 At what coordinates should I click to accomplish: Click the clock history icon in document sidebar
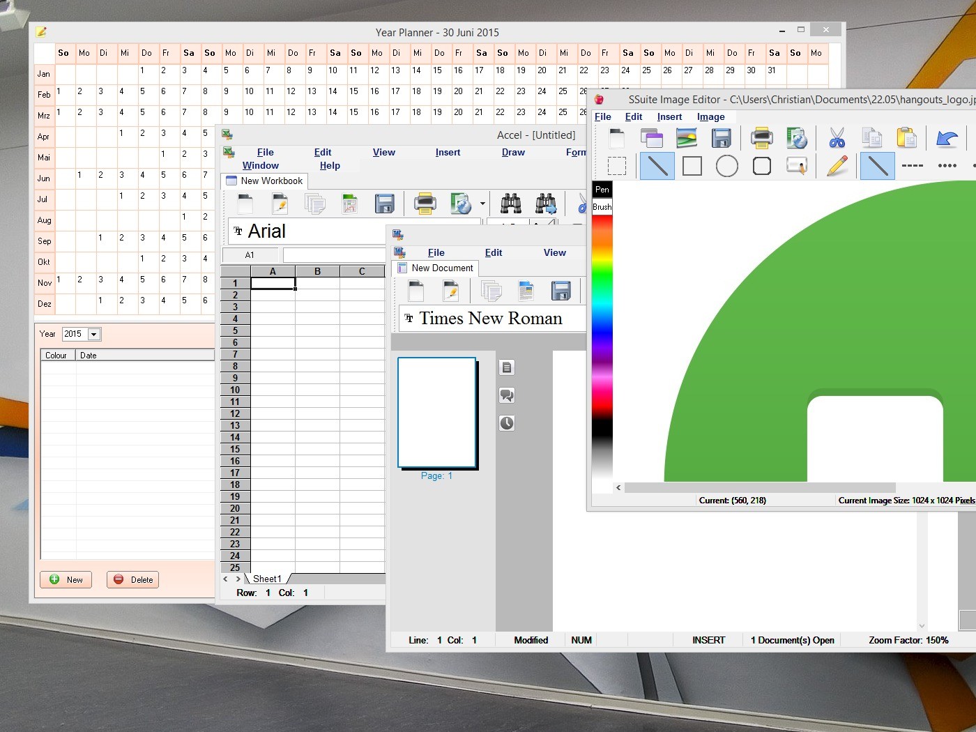click(507, 423)
